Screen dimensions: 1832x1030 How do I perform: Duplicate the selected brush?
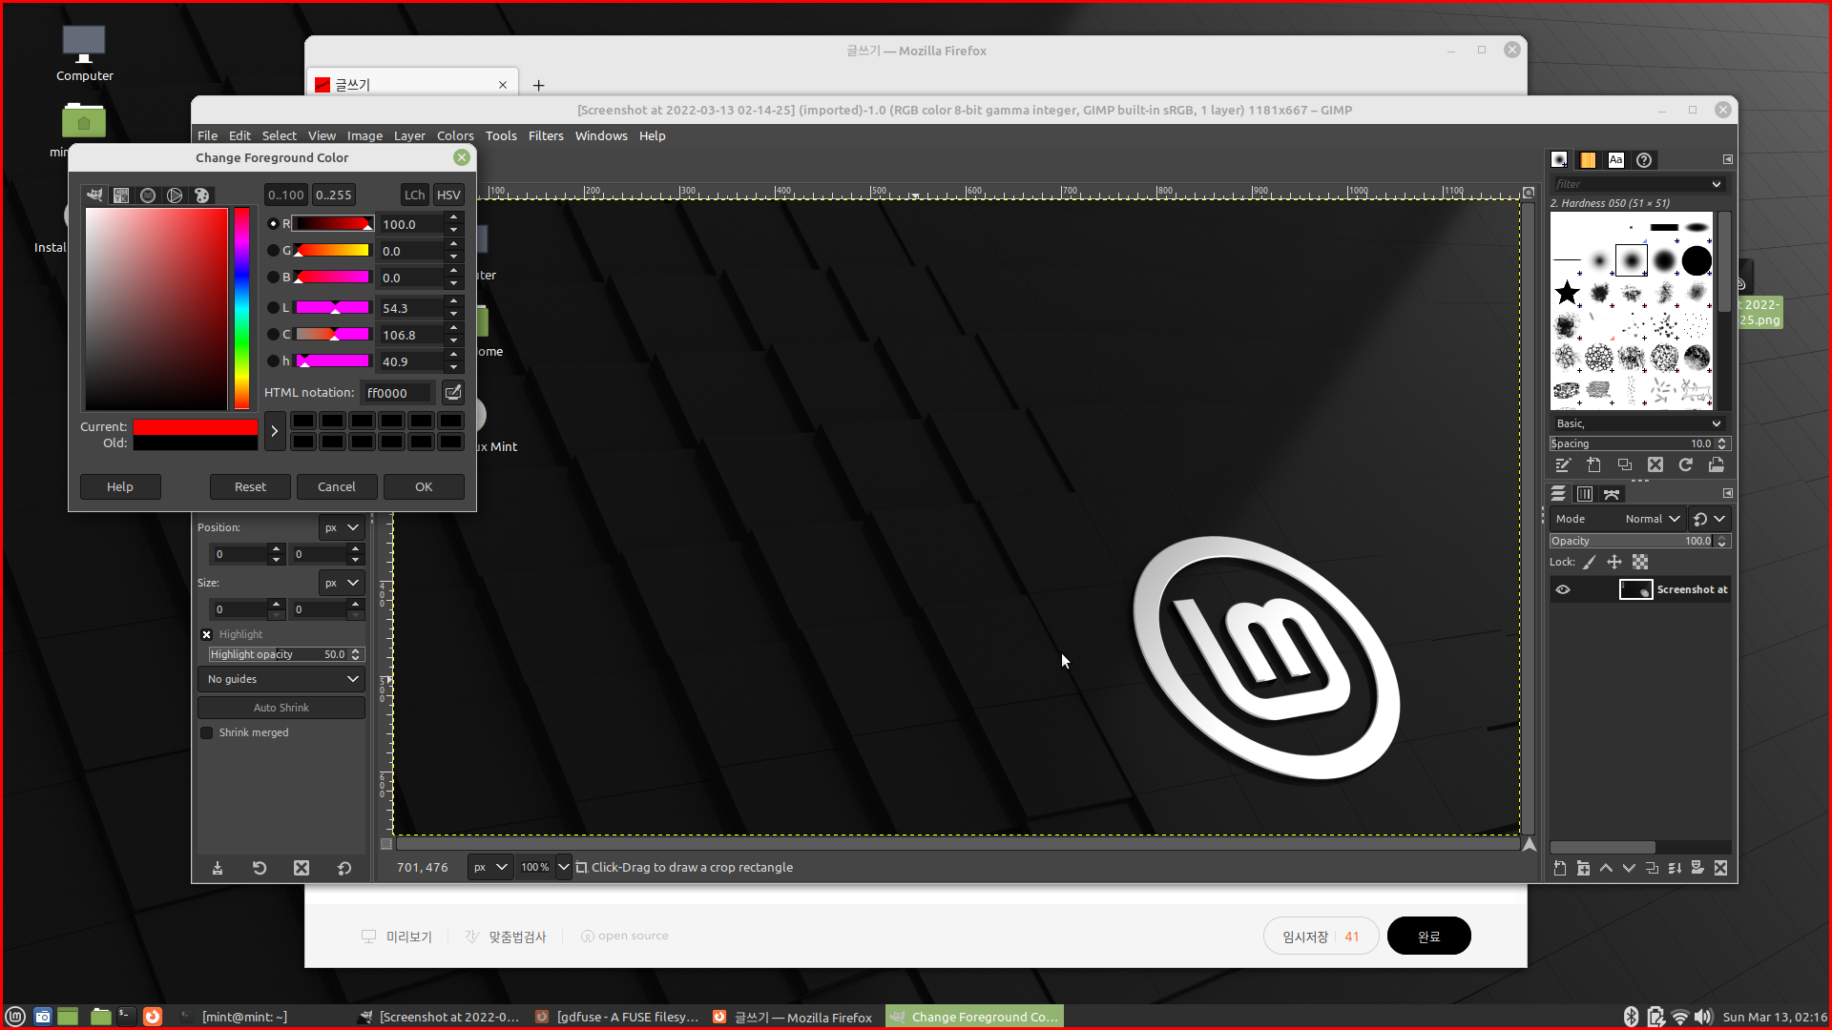(x=1624, y=465)
